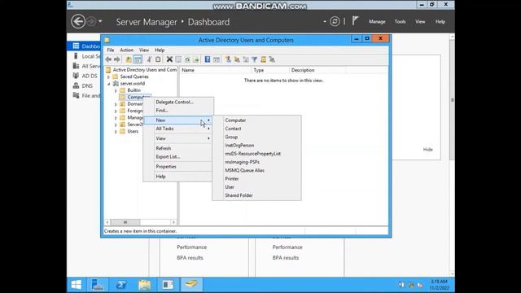Screen dimensions: 521x293
Task: Sort by the Type column header
Action: (x=270, y=70)
